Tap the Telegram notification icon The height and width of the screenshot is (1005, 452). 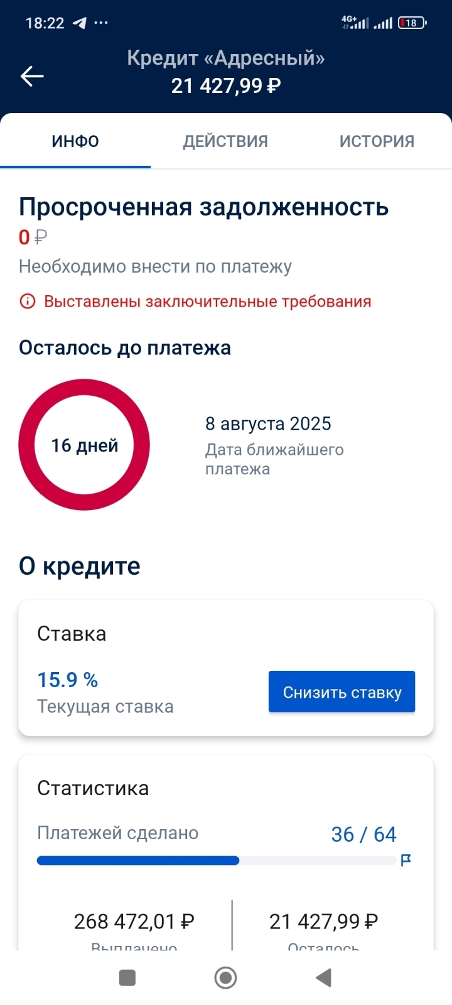80,23
